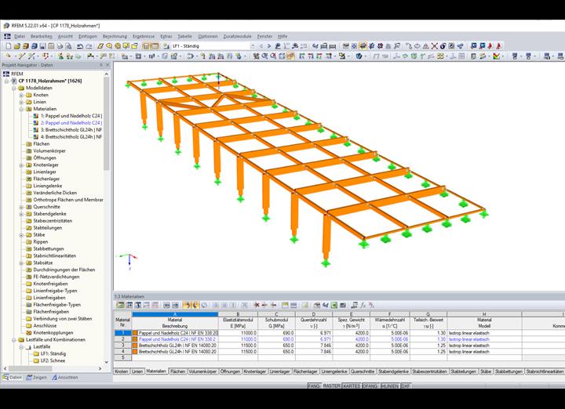Image resolution: width=565 pixels, height=409 pixels.
Task: Open the LF1 - Ständig load case dropdown
Action: 252,46
